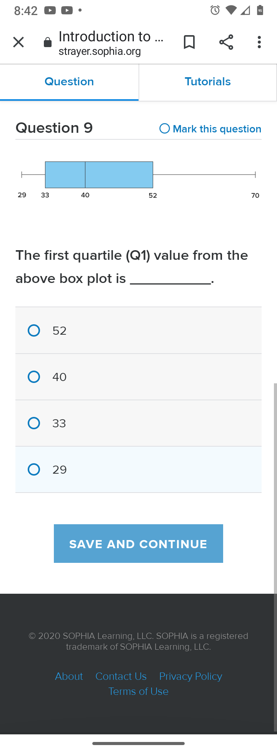Open the share icon in toolbar

(226, 42)
